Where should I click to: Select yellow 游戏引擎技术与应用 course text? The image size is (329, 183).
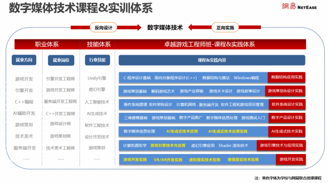tap(168, 146)
